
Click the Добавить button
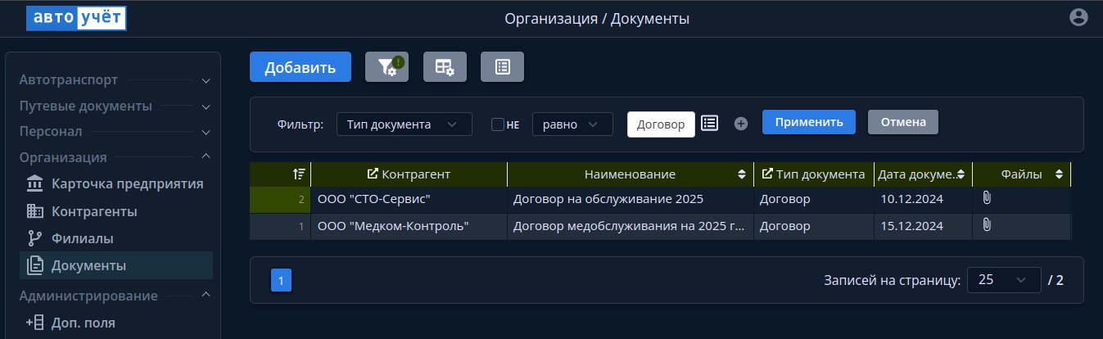tap(300, 67)
